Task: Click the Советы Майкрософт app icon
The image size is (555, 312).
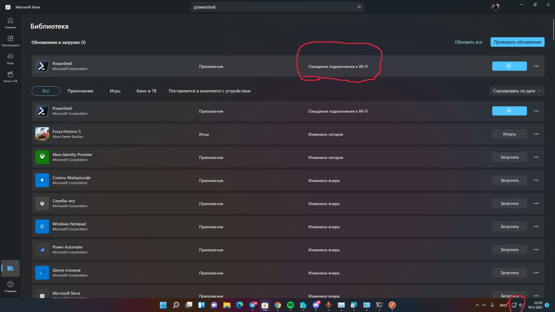Action: pos(42,180)
